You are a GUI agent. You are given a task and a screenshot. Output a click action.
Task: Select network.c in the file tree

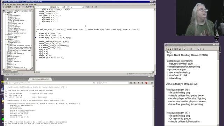tap(12, 58)
